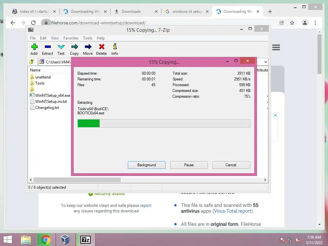Click the Chrome address bar URL
This screenshot has height=246, width=328.
pyautogui.click(x=99, y=23)
